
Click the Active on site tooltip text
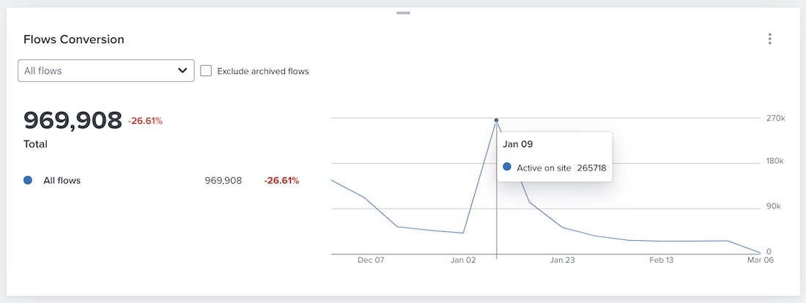(544, 168)
